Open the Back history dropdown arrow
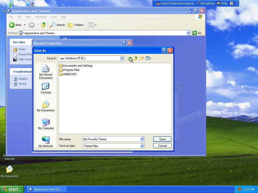This screenshot has width=258, height=193. point(24,25)
